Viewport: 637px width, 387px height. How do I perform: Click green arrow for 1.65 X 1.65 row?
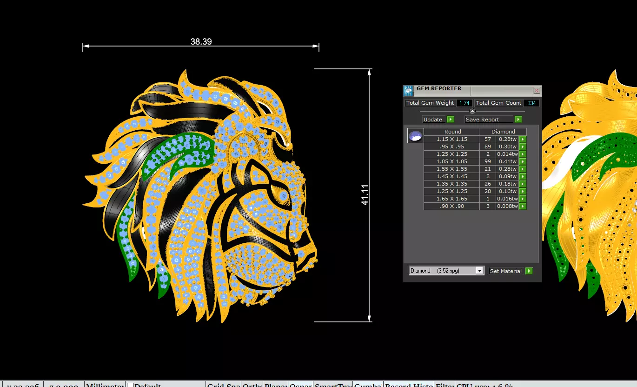pos(523,199)
